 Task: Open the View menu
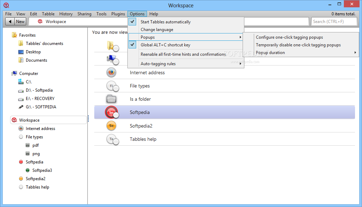tap(21, 14)
